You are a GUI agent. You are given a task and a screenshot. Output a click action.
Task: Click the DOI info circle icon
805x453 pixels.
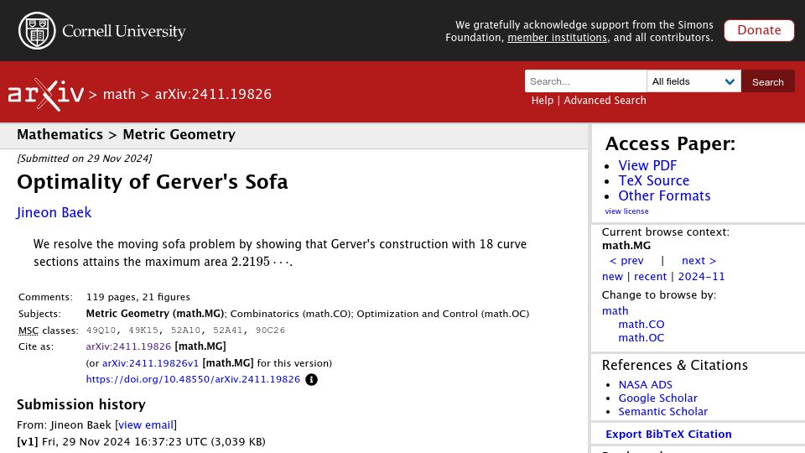(x=311, y=379)
